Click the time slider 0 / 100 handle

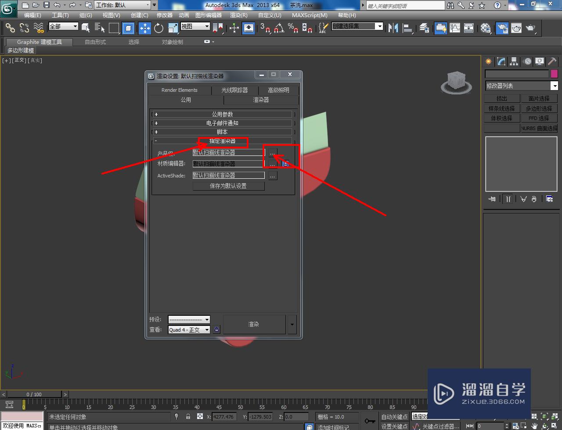(34, 394)
